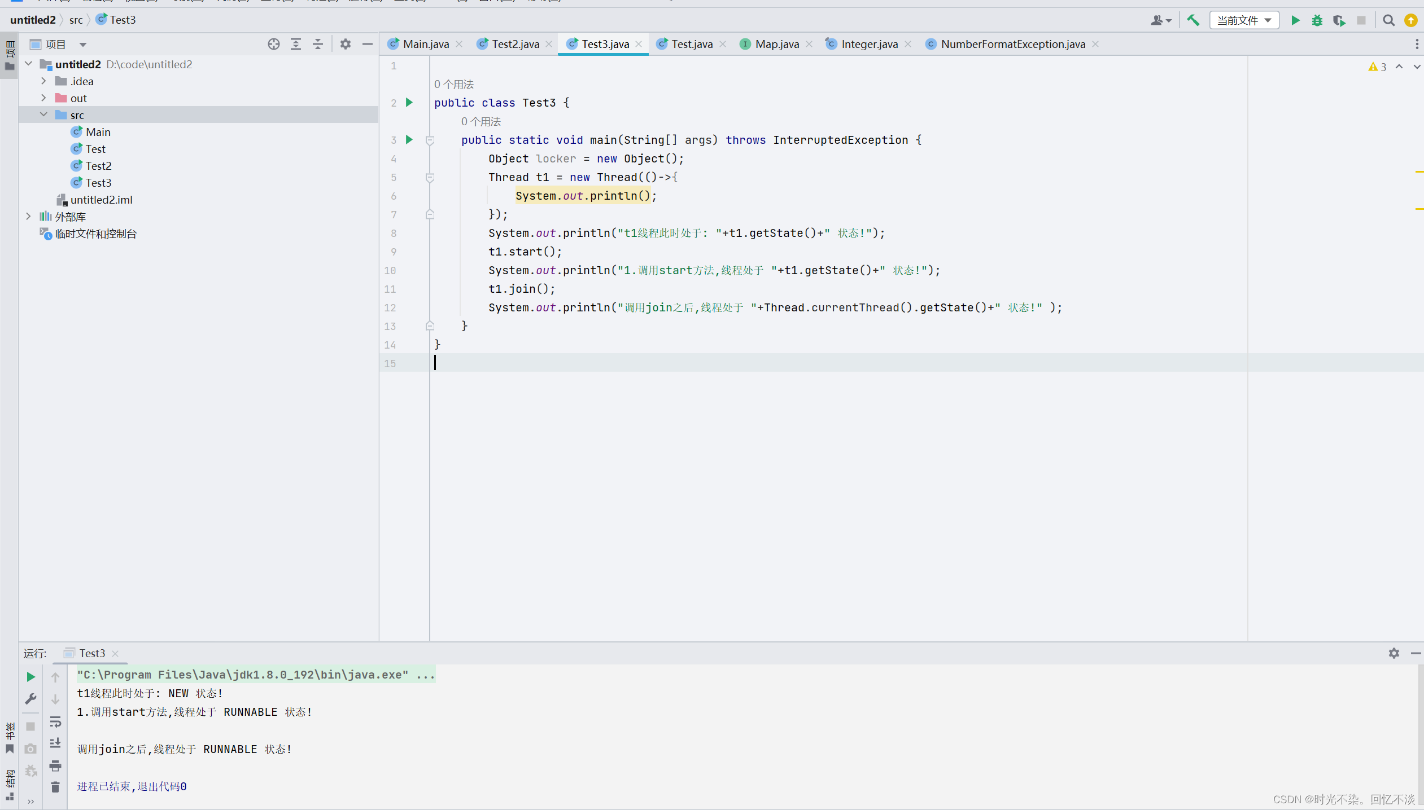1424x810 pixels.
Task: Open editor tabs more options menu
Action: (1417, 44)
